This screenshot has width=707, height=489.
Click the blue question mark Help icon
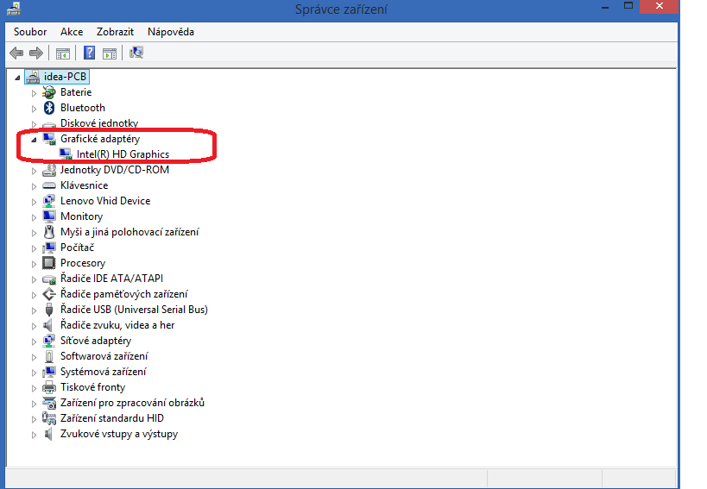[x=88, y=53]
